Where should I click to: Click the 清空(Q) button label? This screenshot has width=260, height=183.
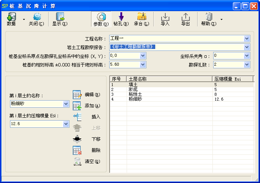[x=92, y=161]
